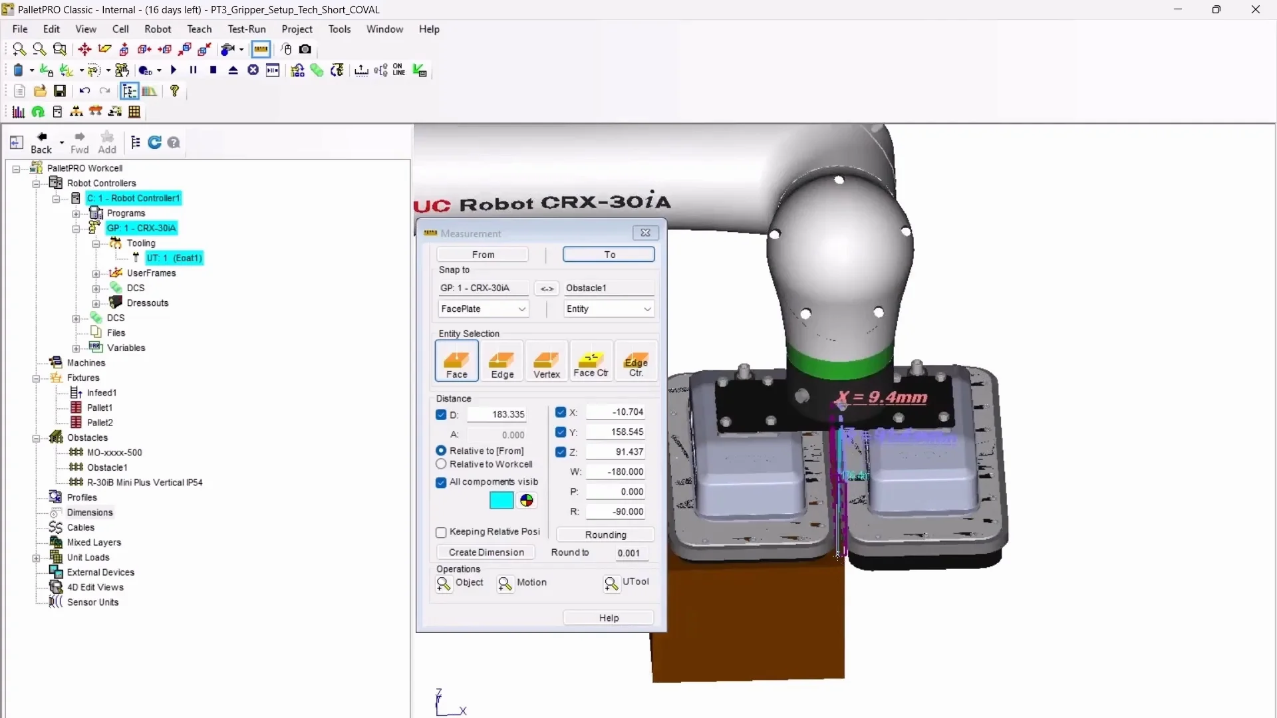Toggle the Cell Browser tree view icon
The height and width of the screenshot is (718, 1277).
click(x=129, y=91)
